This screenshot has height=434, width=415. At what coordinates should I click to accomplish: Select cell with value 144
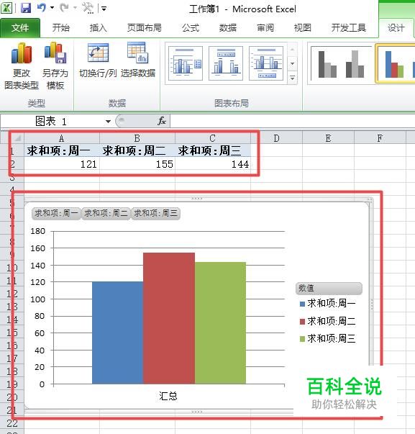(x=213, y=164)
